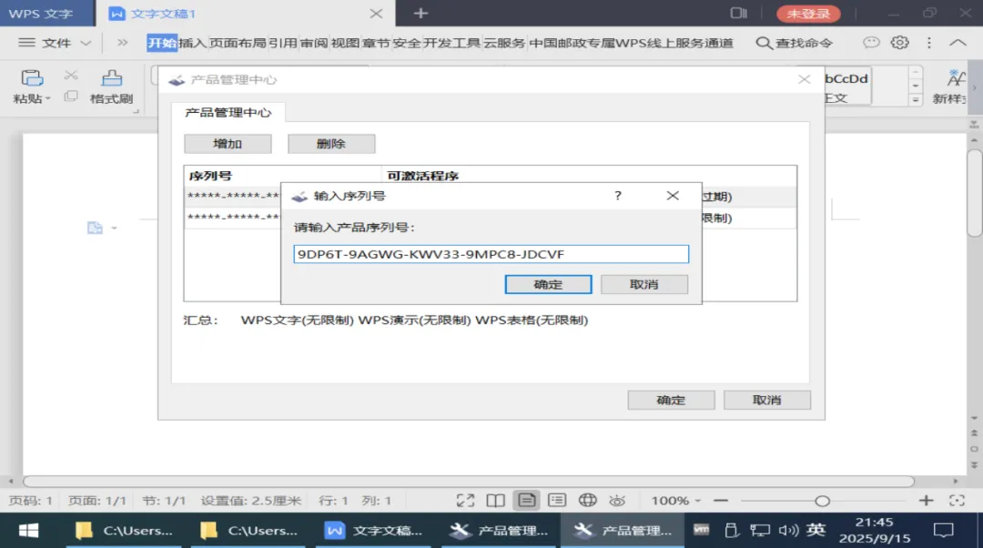Click the document navigation pane icon
Viewport: 983px width, 548px height.
95,228
